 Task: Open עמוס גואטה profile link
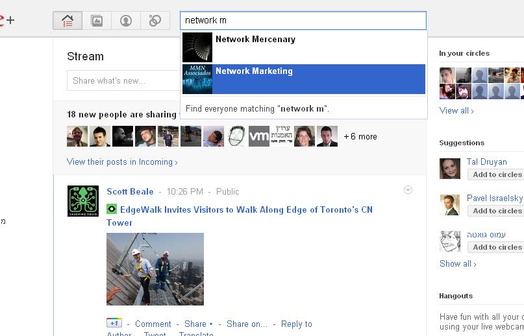coord(486,234)
